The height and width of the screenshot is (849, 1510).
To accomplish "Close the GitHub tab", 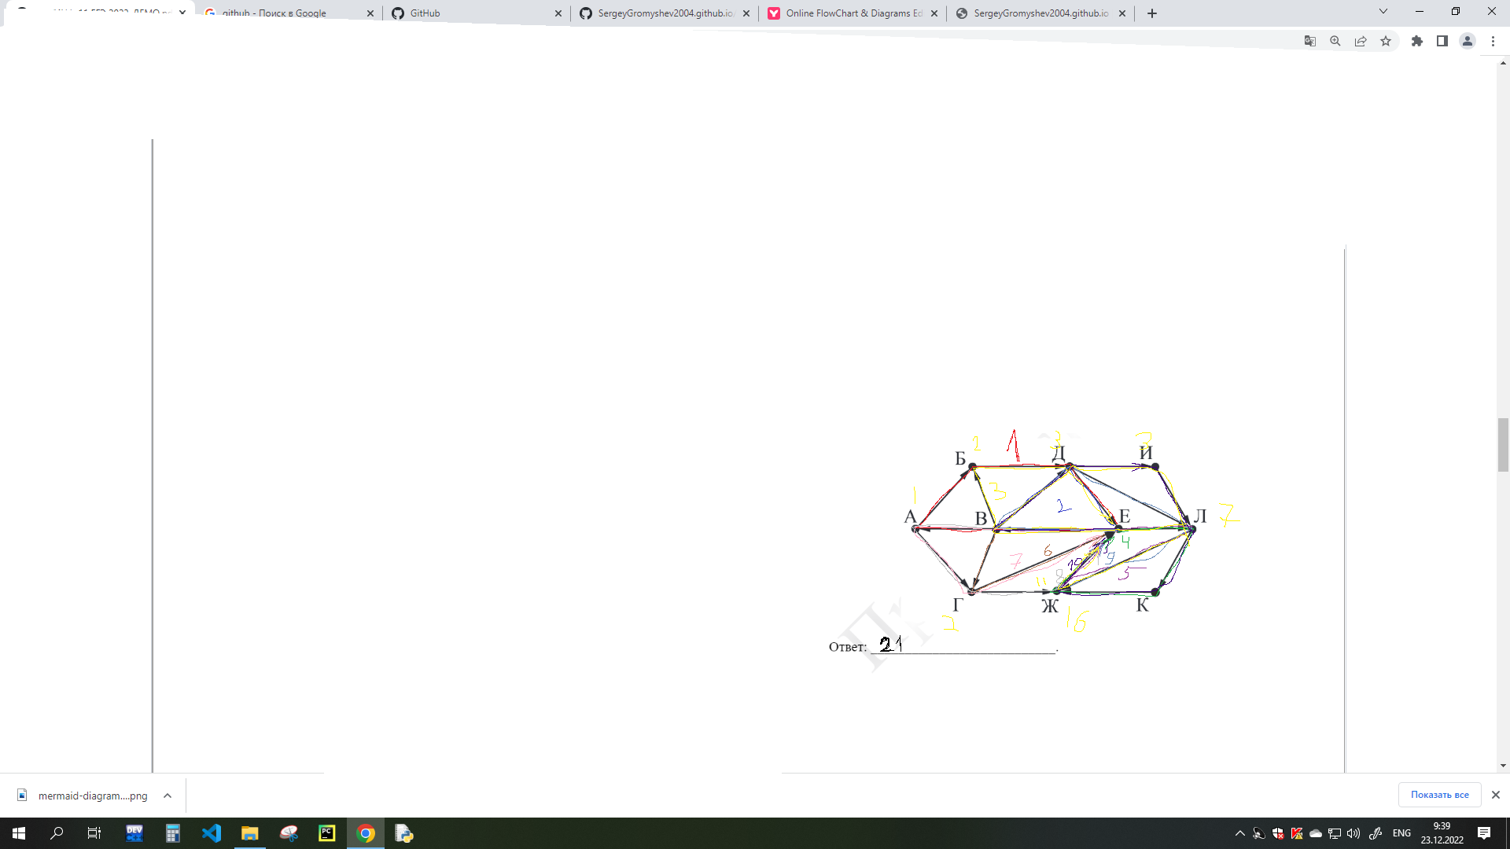I will coord(558,13).
